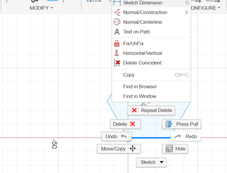Click the Redo marking menu button
Screen dimensions: 227x173
click(186, 136)
